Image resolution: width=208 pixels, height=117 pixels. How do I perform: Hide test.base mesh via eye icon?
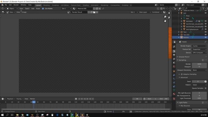pos(206,21)
